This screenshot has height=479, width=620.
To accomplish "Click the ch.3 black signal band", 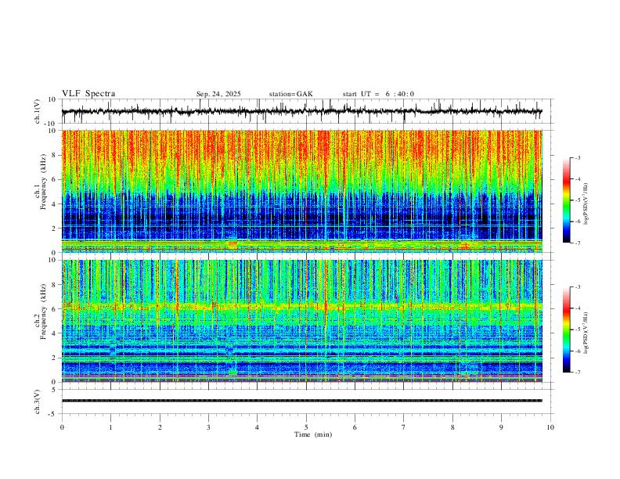I will pos(301,401).
